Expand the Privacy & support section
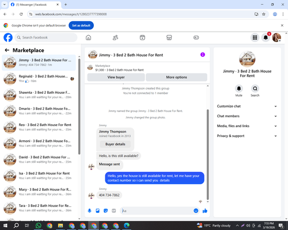 point(247,136)
